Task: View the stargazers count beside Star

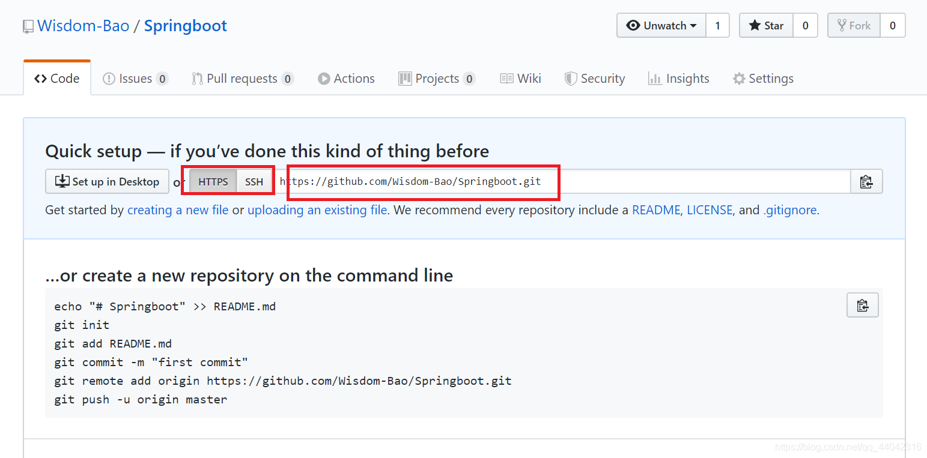Action: click(806, 26)
